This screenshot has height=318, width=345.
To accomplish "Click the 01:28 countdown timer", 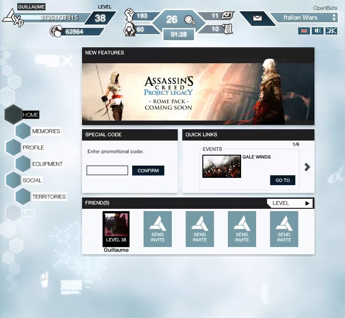I will [x=179, y=35].
